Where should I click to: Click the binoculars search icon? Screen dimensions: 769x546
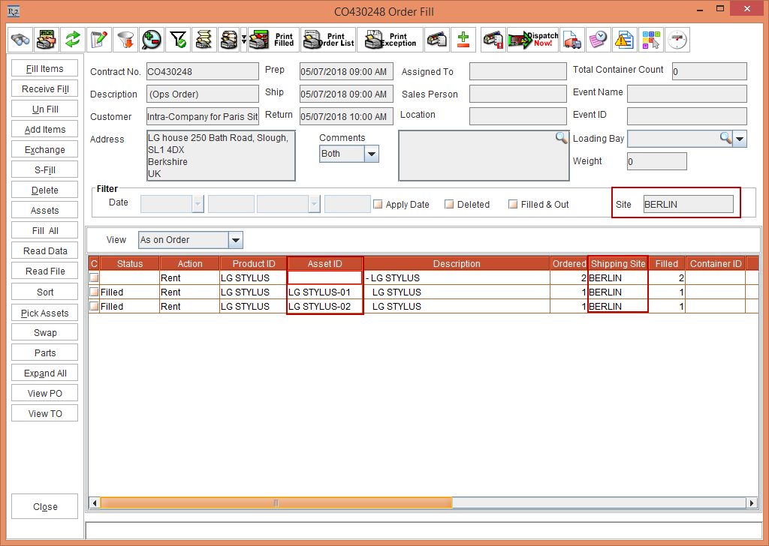(19, 39)
